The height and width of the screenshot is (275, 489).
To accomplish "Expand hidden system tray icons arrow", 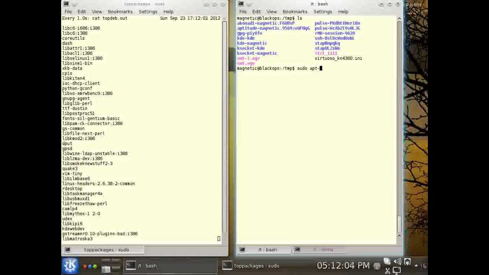I will [x=416, y=266].
